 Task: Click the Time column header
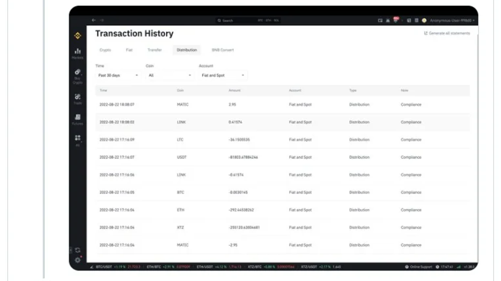coord(103,90)
